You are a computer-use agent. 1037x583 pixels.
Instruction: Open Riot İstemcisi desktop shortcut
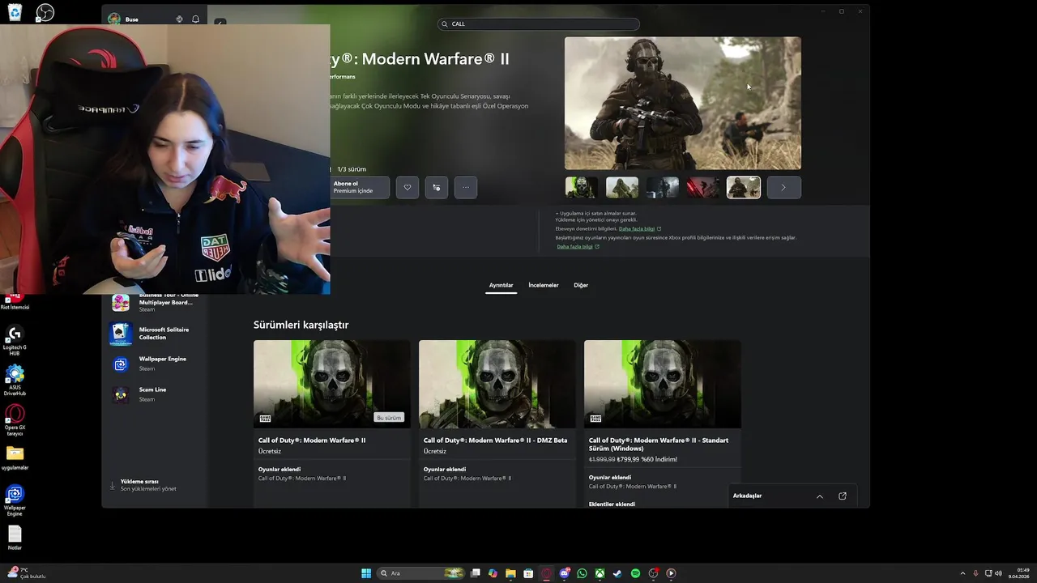(15, 301)
